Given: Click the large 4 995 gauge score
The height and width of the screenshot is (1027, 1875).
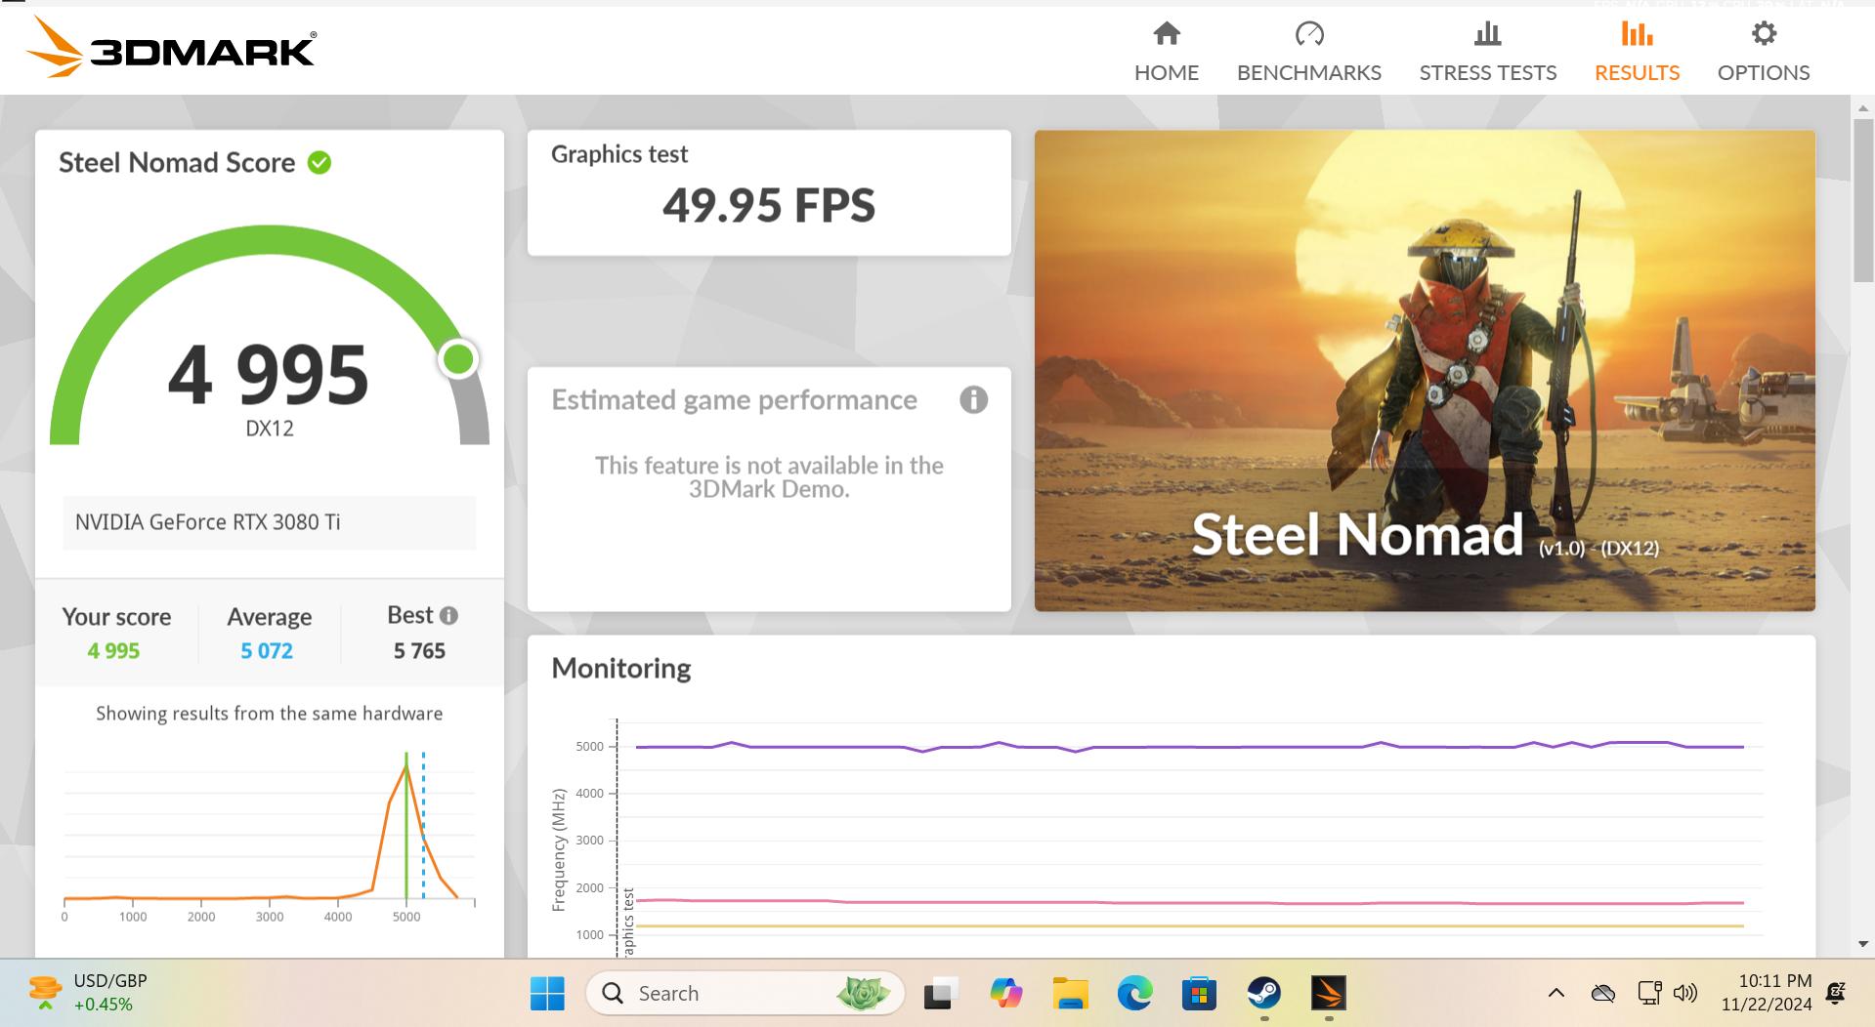Looking at the screenshot, I should (x=269, y=375).
